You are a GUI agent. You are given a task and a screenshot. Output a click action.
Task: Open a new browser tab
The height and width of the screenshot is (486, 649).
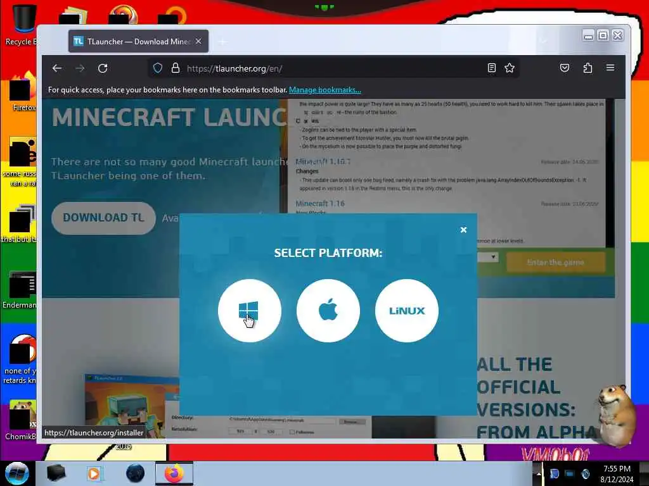click(x=222, y=42)
